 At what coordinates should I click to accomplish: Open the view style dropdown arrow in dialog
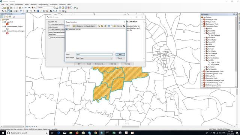[111, 26]
